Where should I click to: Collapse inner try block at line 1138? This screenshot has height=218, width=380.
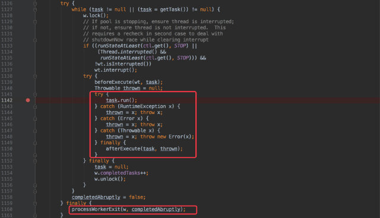(35, 77)
